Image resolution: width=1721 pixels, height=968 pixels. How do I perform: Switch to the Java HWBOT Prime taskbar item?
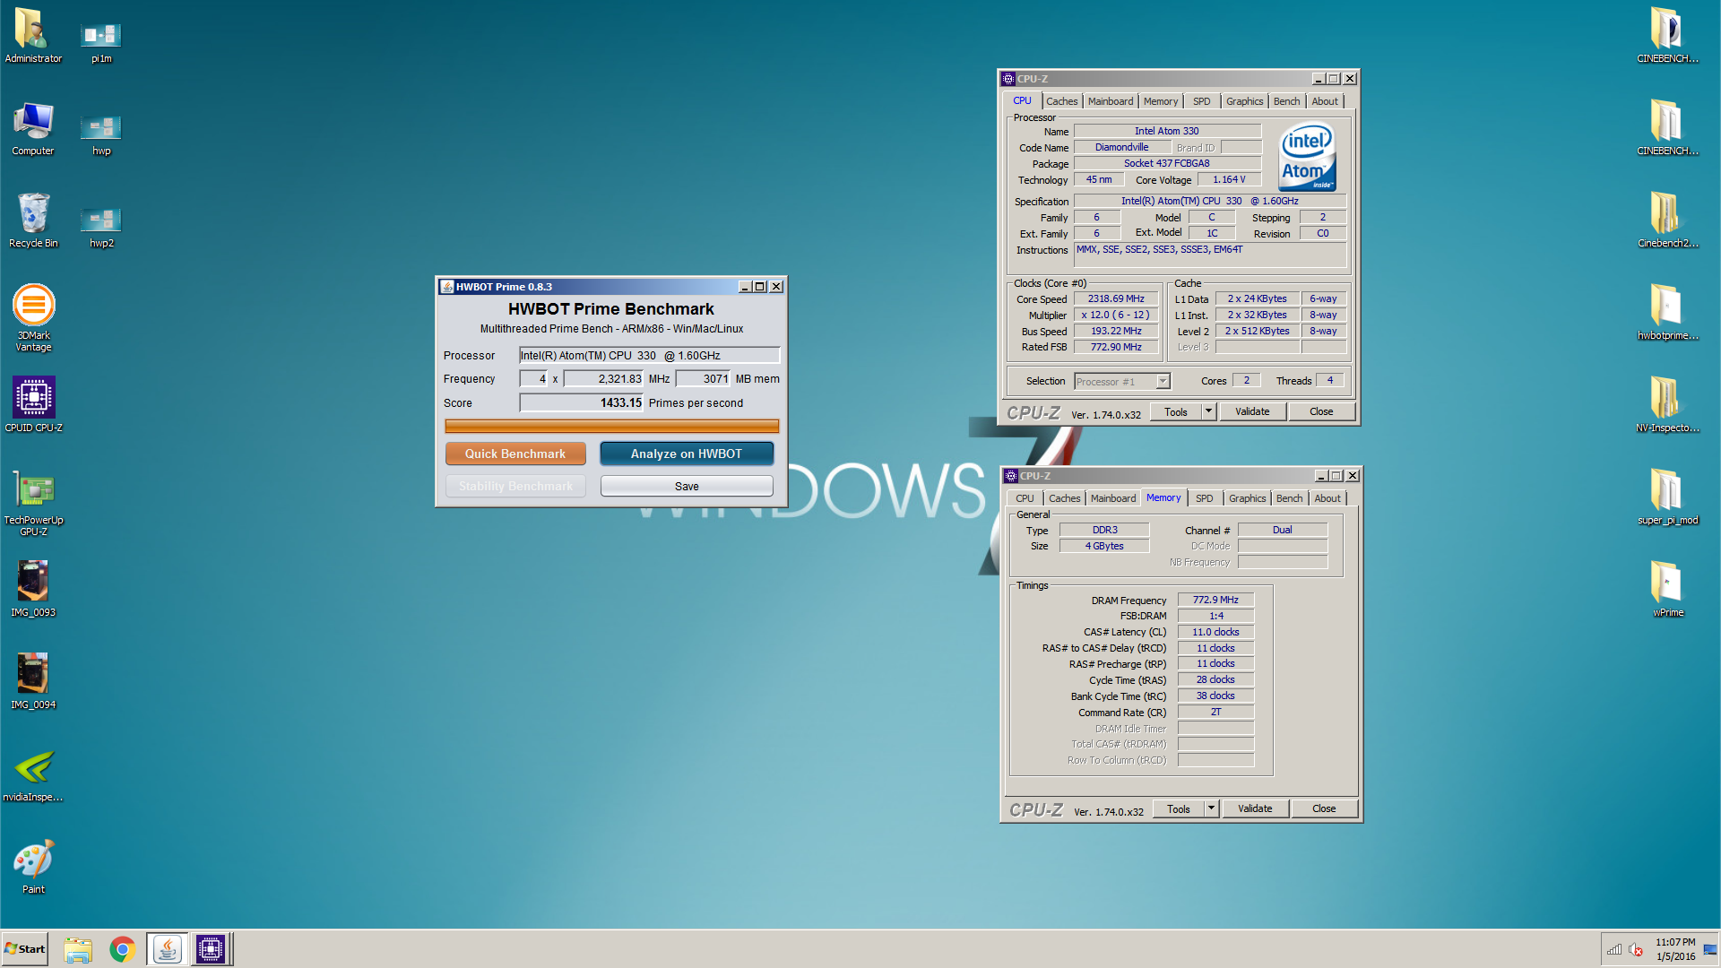click(167, 949)
